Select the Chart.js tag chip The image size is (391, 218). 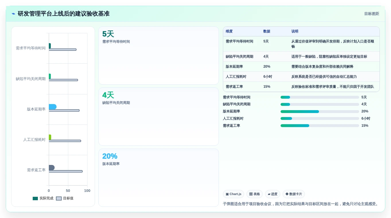point(234,194)
